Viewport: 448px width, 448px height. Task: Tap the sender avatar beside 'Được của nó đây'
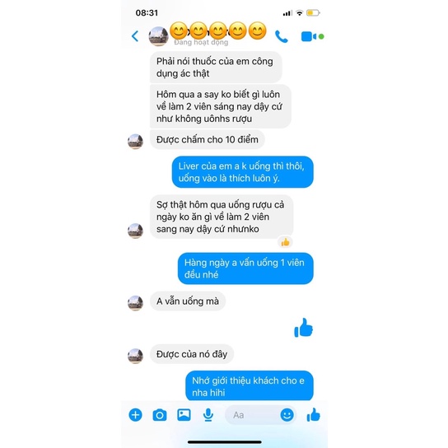pos(135,356)
